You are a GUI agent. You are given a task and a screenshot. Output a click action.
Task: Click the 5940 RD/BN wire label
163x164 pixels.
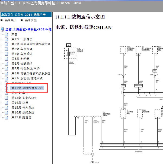pyautogui.click(x=72, y=63)
